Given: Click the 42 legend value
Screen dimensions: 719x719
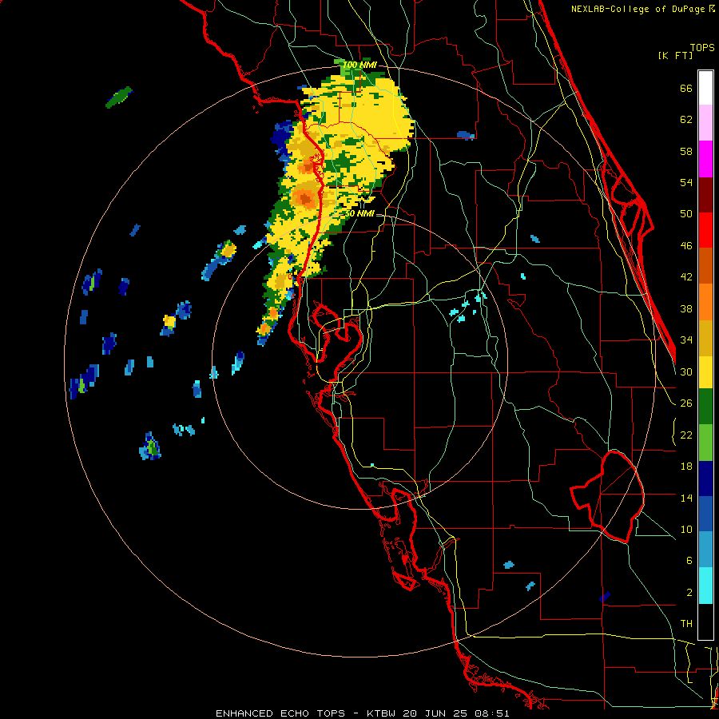Looking at the screenshot, I should pos(686,277).
